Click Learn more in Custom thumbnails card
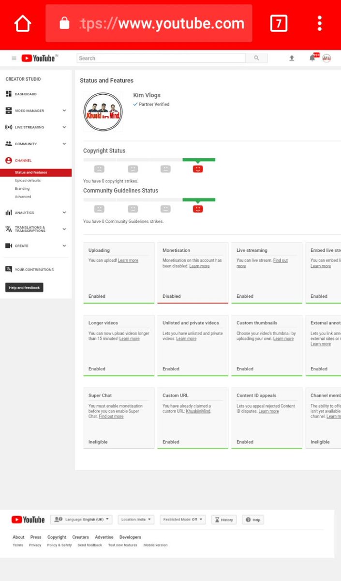341x581 pixels. click(x=283, y=338)
